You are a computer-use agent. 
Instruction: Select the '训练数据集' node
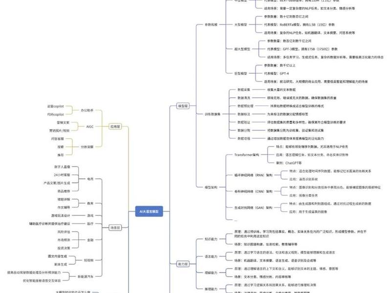[213, 114]
